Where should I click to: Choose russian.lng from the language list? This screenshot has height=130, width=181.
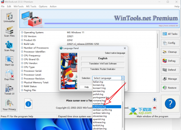click(x=107, y=104)
